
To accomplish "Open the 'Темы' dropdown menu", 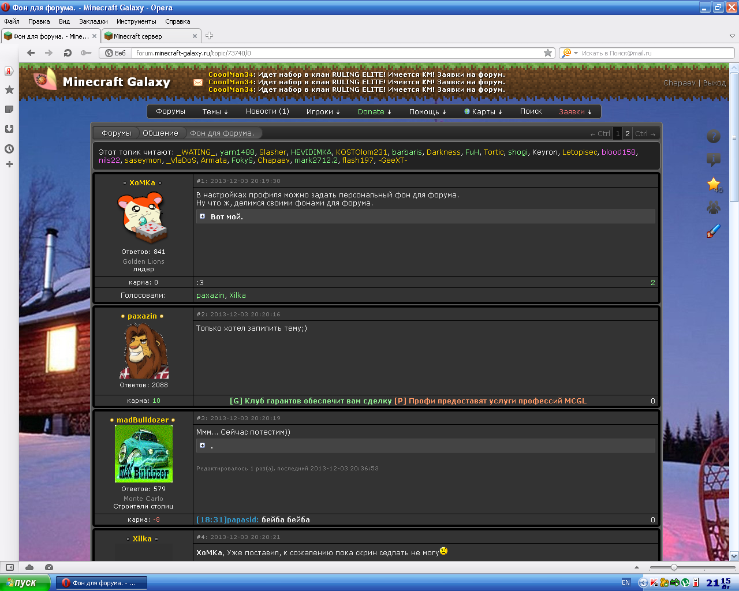I will point(215,111).
